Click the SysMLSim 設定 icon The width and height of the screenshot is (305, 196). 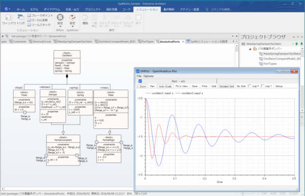point(72,17)
